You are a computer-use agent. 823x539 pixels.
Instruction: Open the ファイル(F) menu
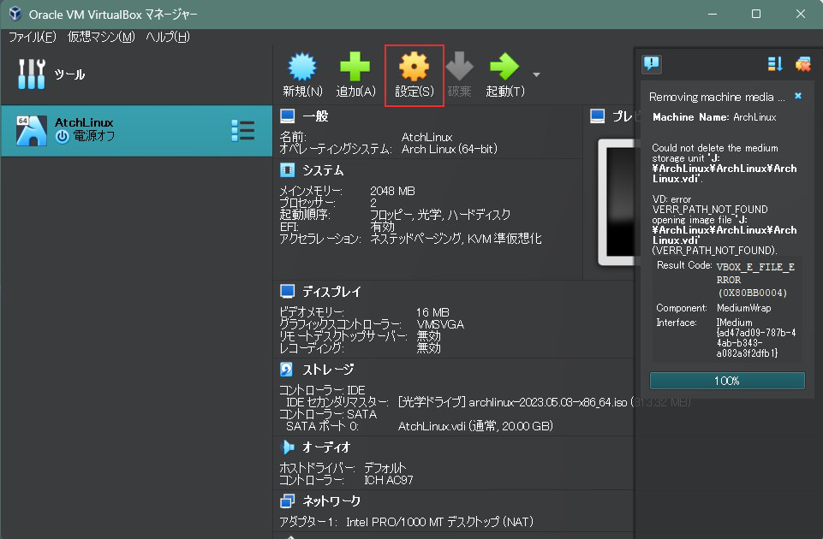click(x=32, y=37)
